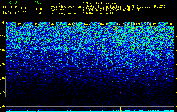Click the meteor count value 3

coord(40,13)
